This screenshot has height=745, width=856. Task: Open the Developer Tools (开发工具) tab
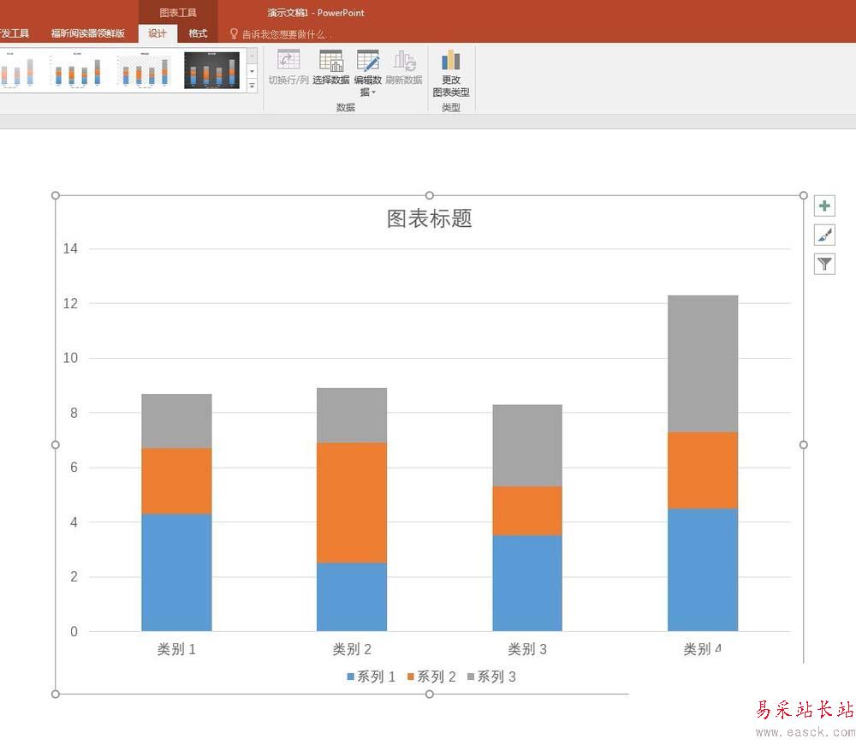(x=15, y=33)
